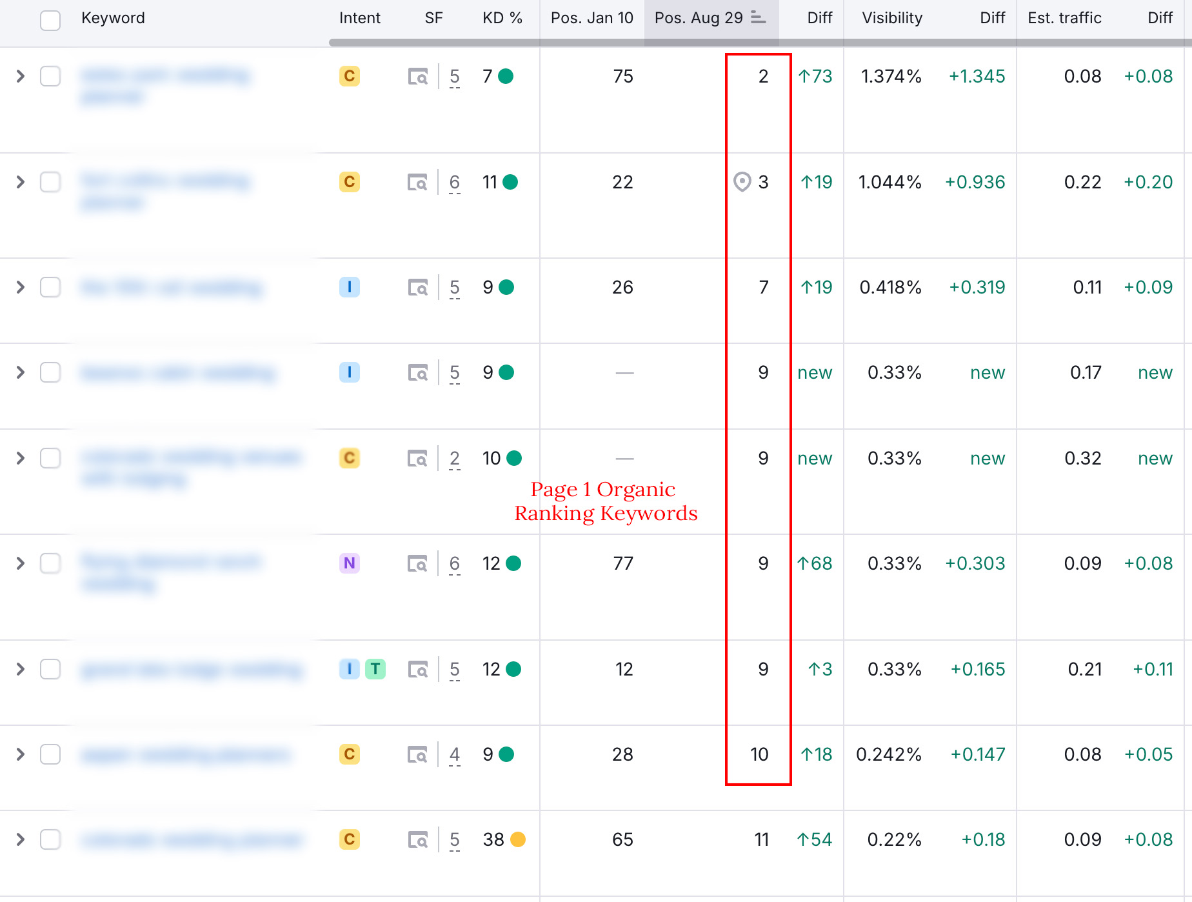The image size is (1192, 902).
Task: Sort by Est. traffic column header
Action: (x=1064, y=18)
